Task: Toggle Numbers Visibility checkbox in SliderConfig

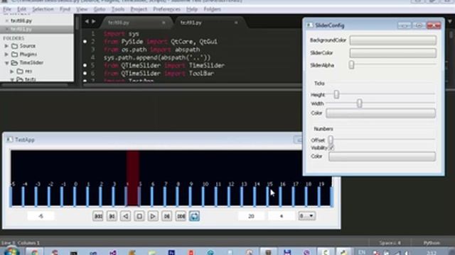Action: 331,148
